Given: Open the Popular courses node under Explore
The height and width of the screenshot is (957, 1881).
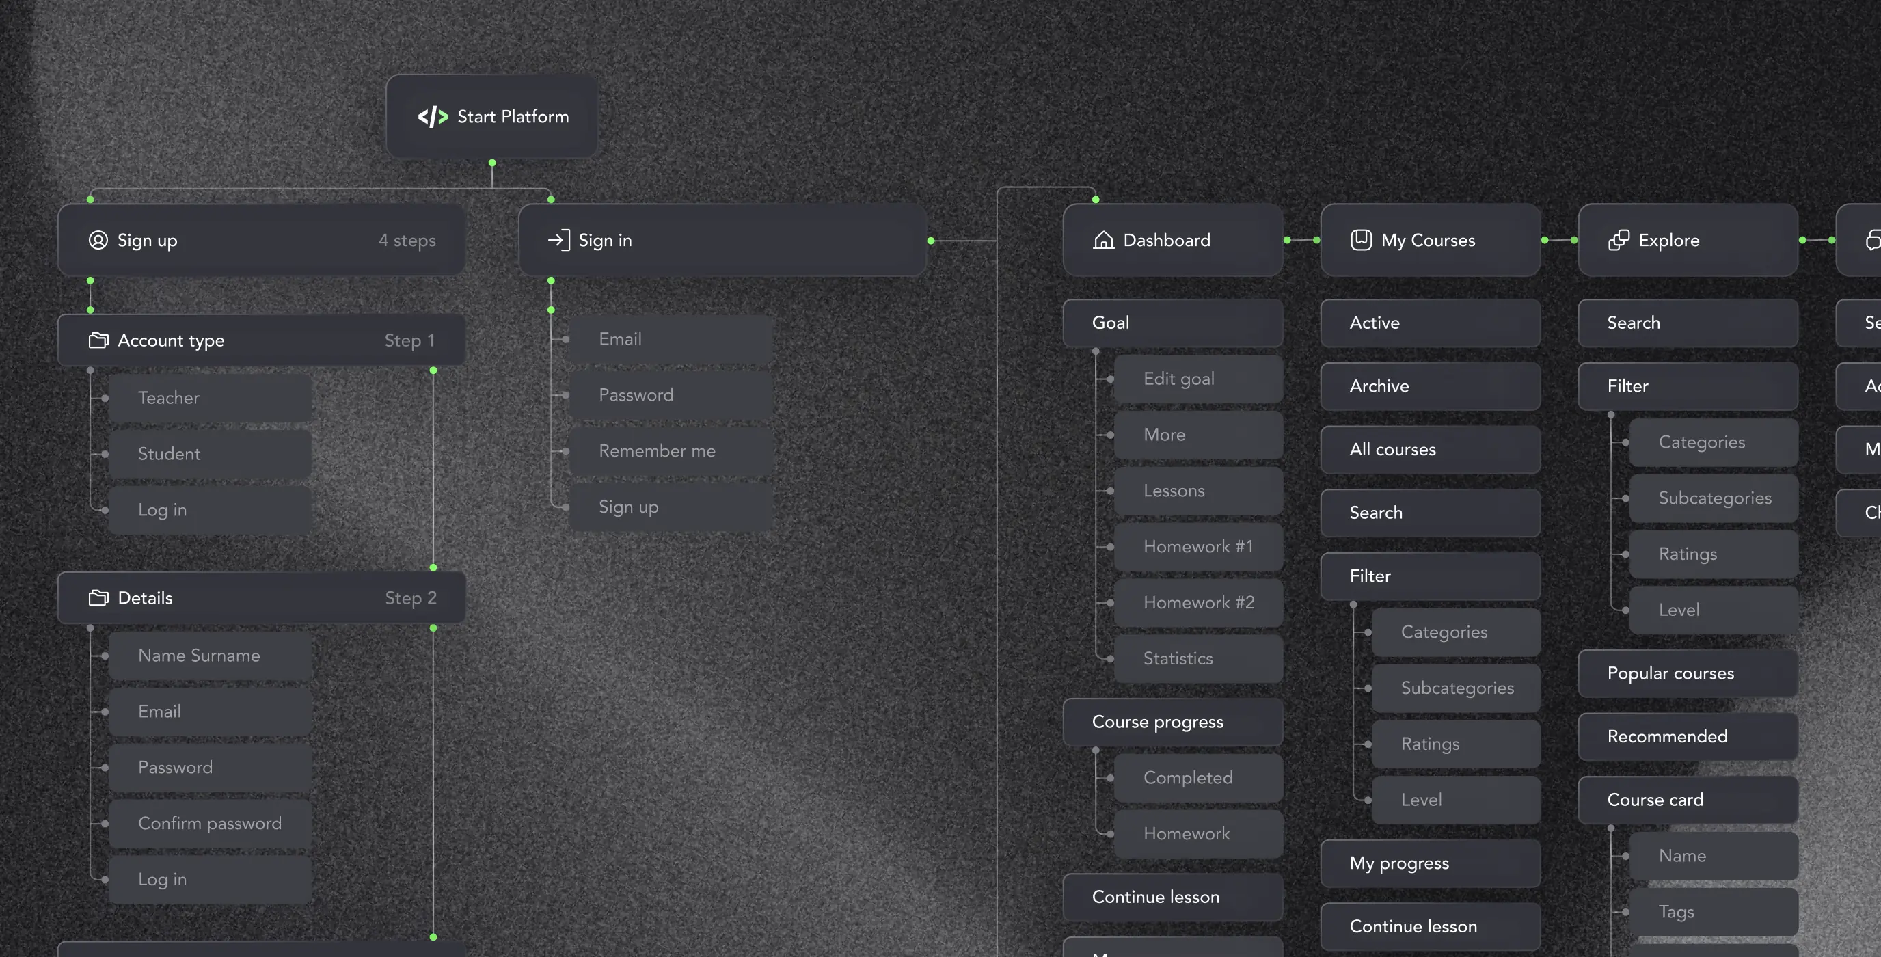Looking at the screenshot, I should 1687,673.
